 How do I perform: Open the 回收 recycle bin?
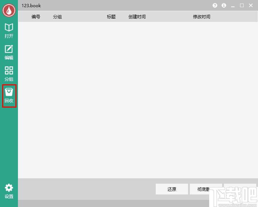tap(9, 96)
